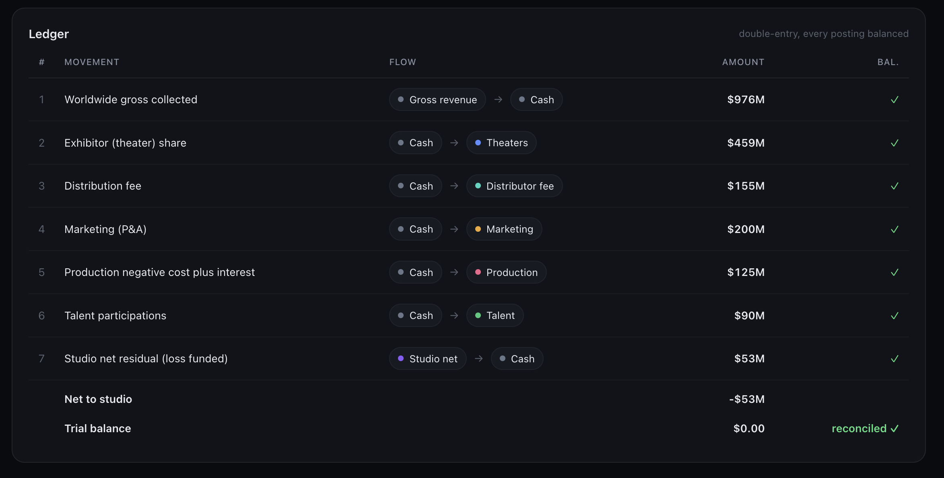Click the Production account chip

coord(506,272)
